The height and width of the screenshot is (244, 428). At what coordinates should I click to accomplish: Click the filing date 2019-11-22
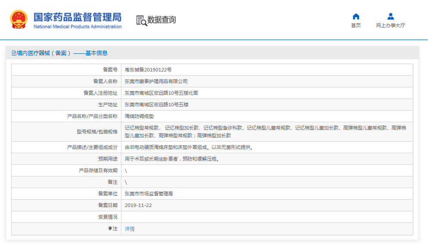coord(138,205)
